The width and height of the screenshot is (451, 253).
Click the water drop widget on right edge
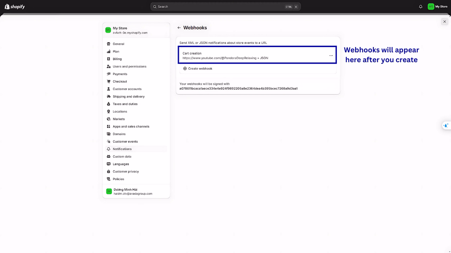click(x=446, y=125)
